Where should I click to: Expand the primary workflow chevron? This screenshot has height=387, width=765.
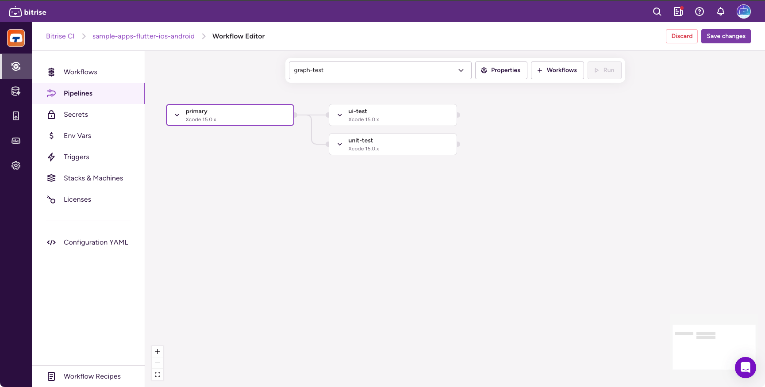177,115
